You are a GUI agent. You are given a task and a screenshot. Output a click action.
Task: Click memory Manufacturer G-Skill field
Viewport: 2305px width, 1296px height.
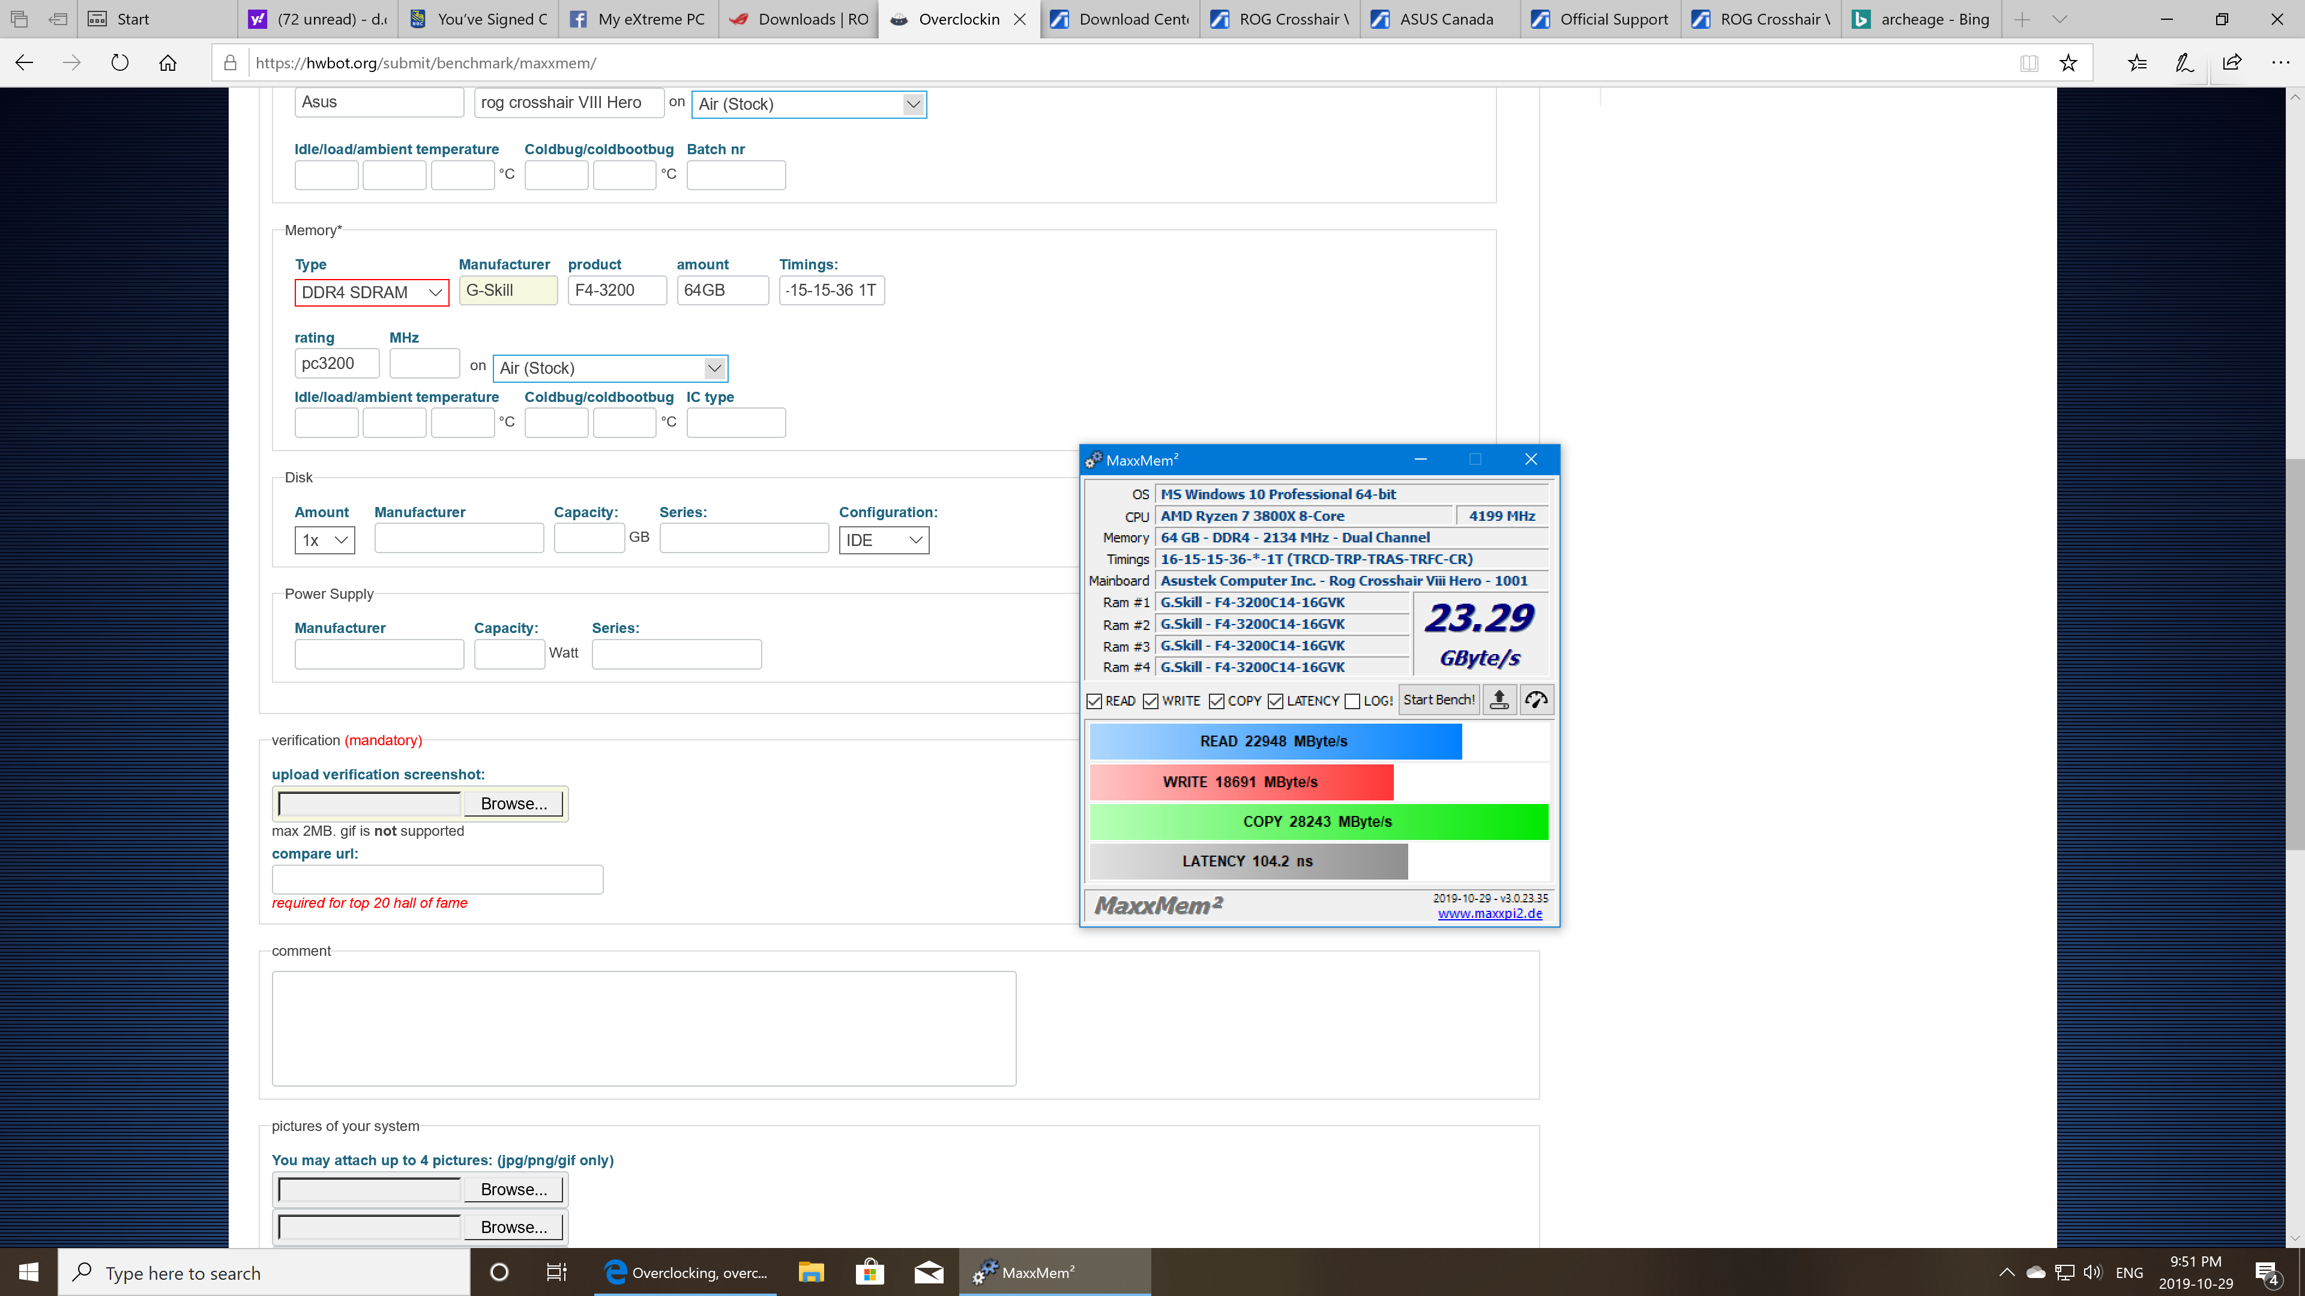click(508, 290)
